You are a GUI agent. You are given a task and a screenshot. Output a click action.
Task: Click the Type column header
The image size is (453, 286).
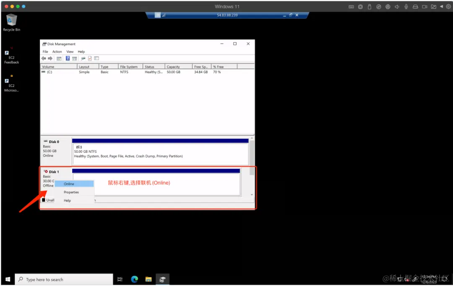109,67
